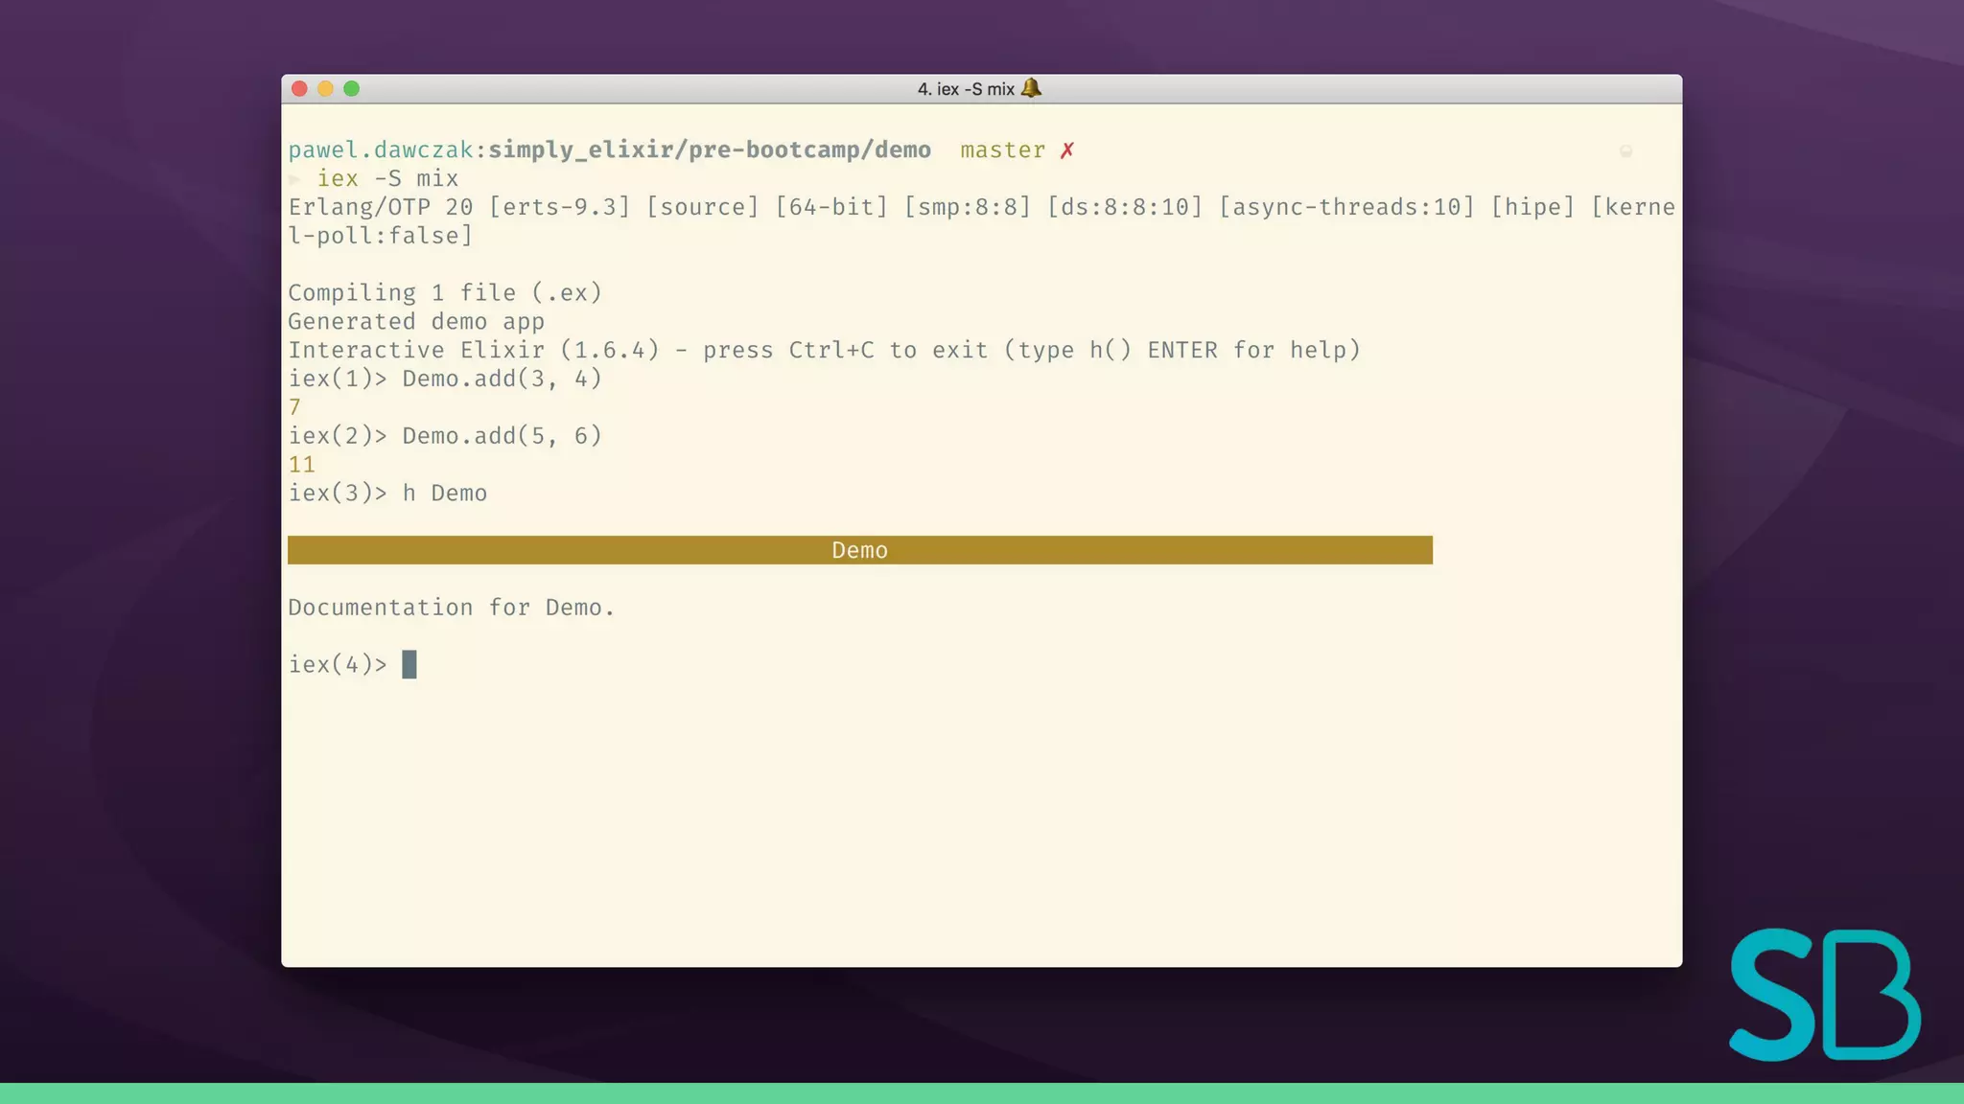Click the SB logo watermark
This screenshot has width=1964, height=1104.
(x=1824, y=995)
